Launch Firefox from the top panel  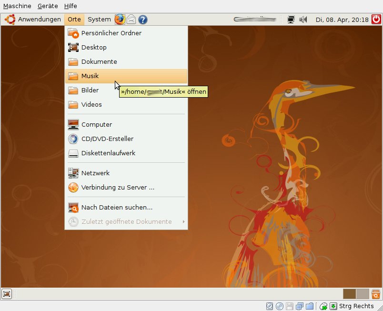119,20
